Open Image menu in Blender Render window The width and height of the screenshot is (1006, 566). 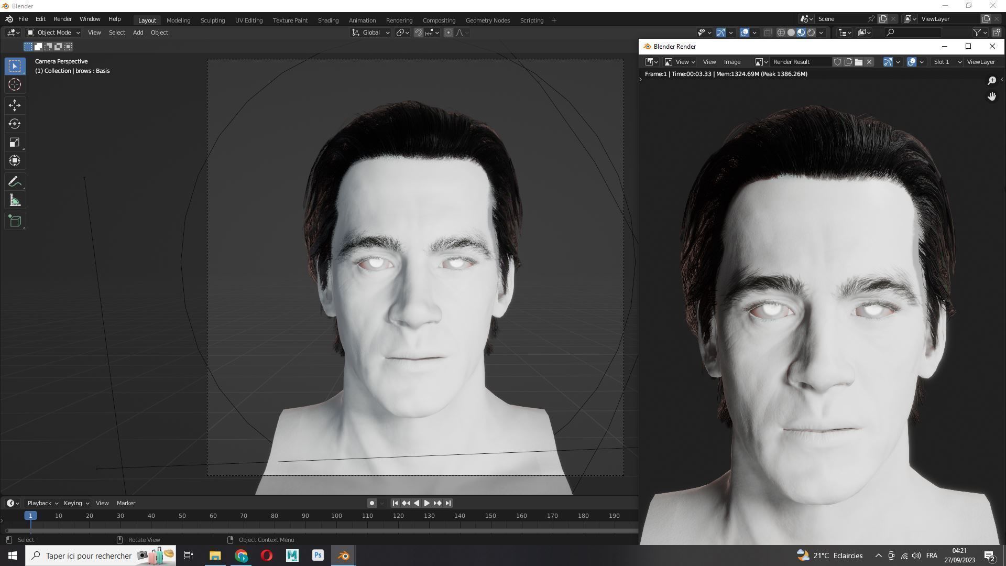pos(732,62)
